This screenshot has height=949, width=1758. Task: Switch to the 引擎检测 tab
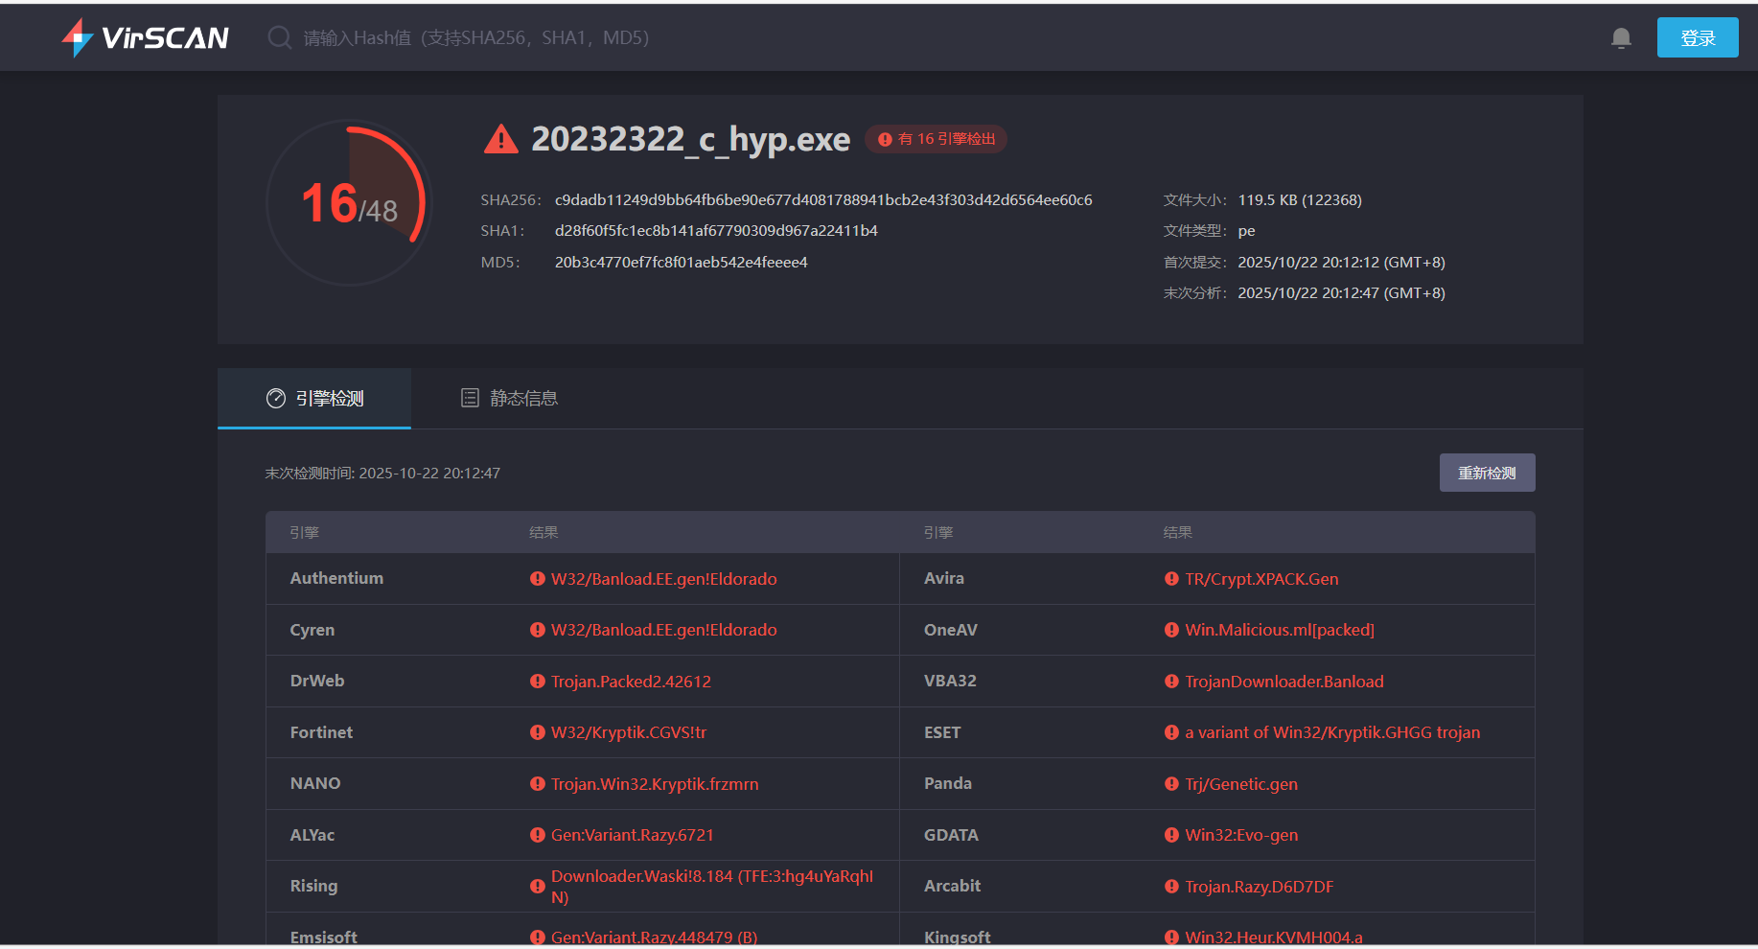(314, 399)
